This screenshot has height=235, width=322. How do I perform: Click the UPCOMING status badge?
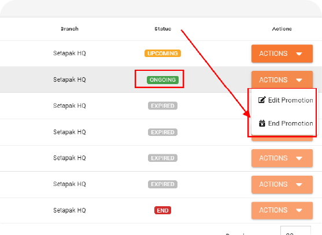162,54
